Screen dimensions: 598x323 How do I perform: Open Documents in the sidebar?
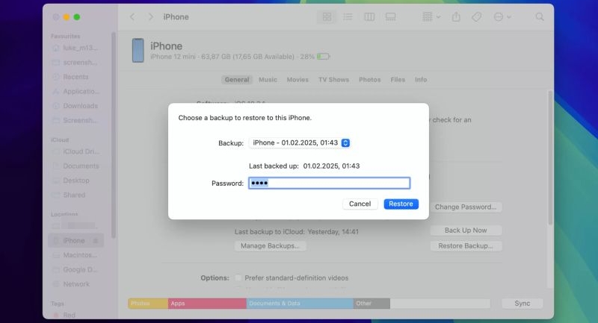coord(75,166)
